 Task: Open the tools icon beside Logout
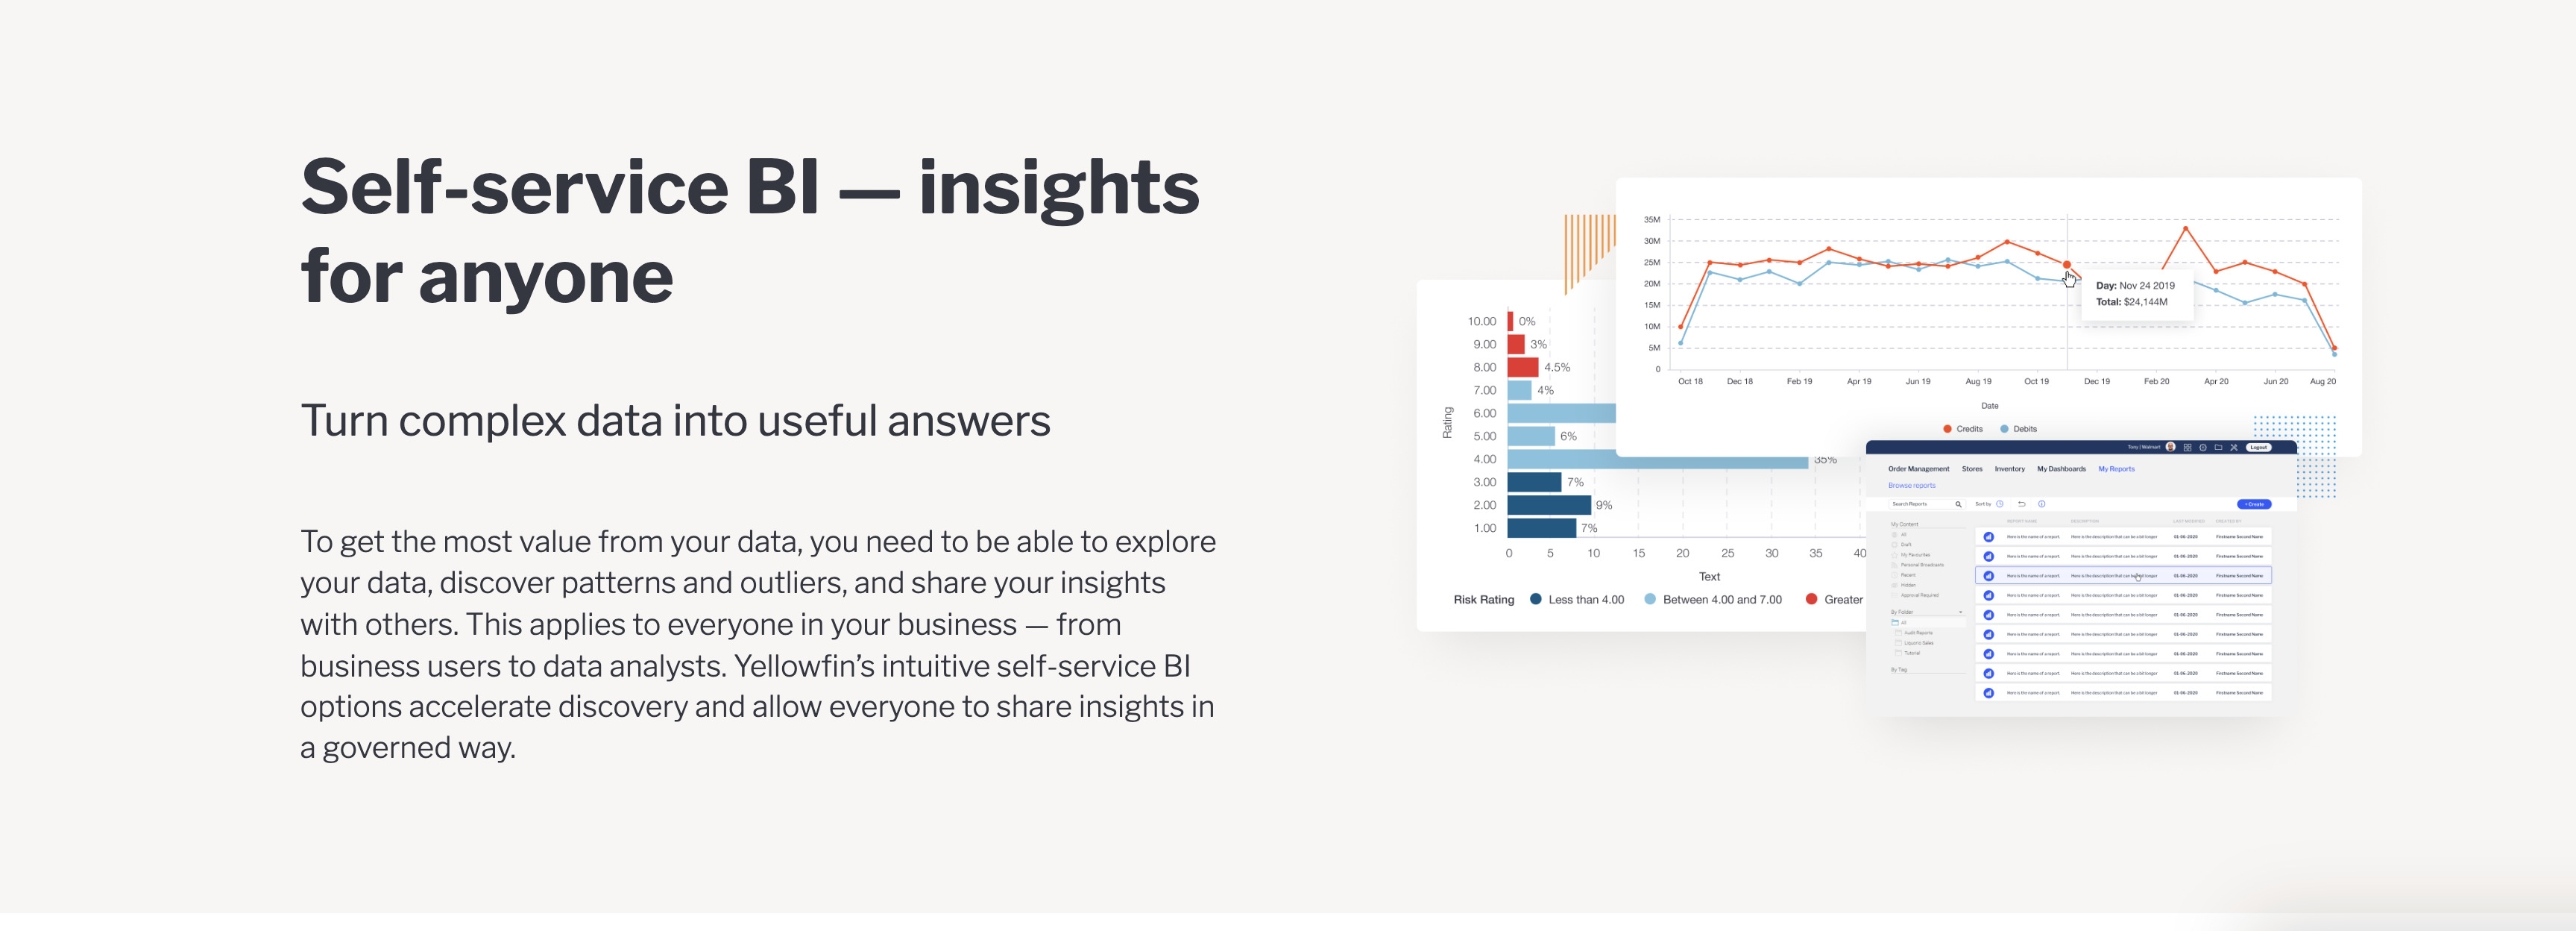(x=2234, y=448)
